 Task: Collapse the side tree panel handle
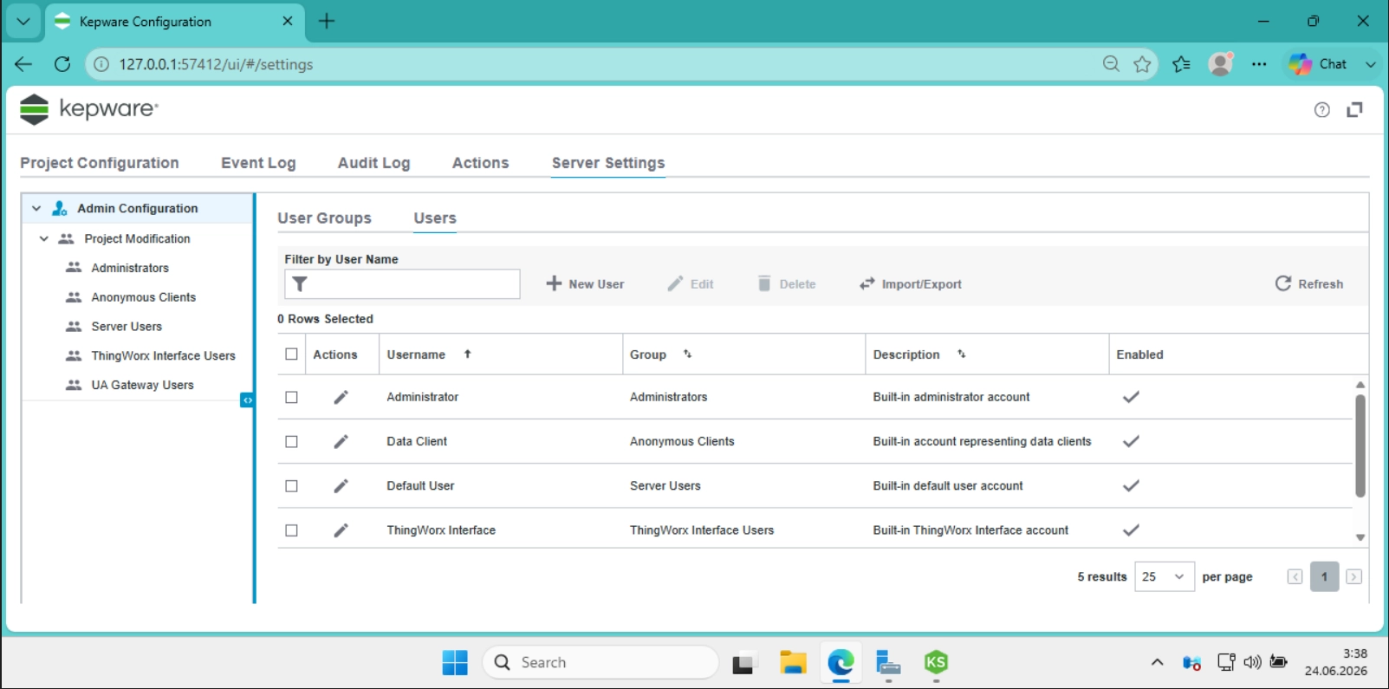click(247, 400)
